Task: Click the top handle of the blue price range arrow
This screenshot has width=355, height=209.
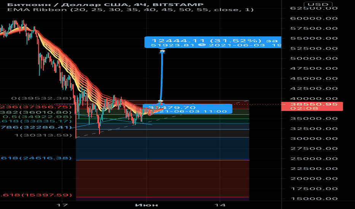Action: click(162, 51)
